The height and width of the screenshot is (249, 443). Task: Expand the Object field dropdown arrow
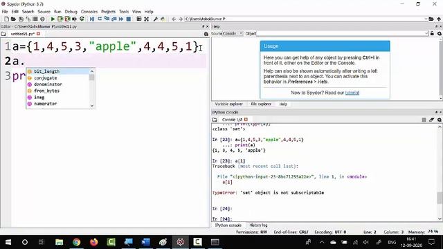coord(426,34)
